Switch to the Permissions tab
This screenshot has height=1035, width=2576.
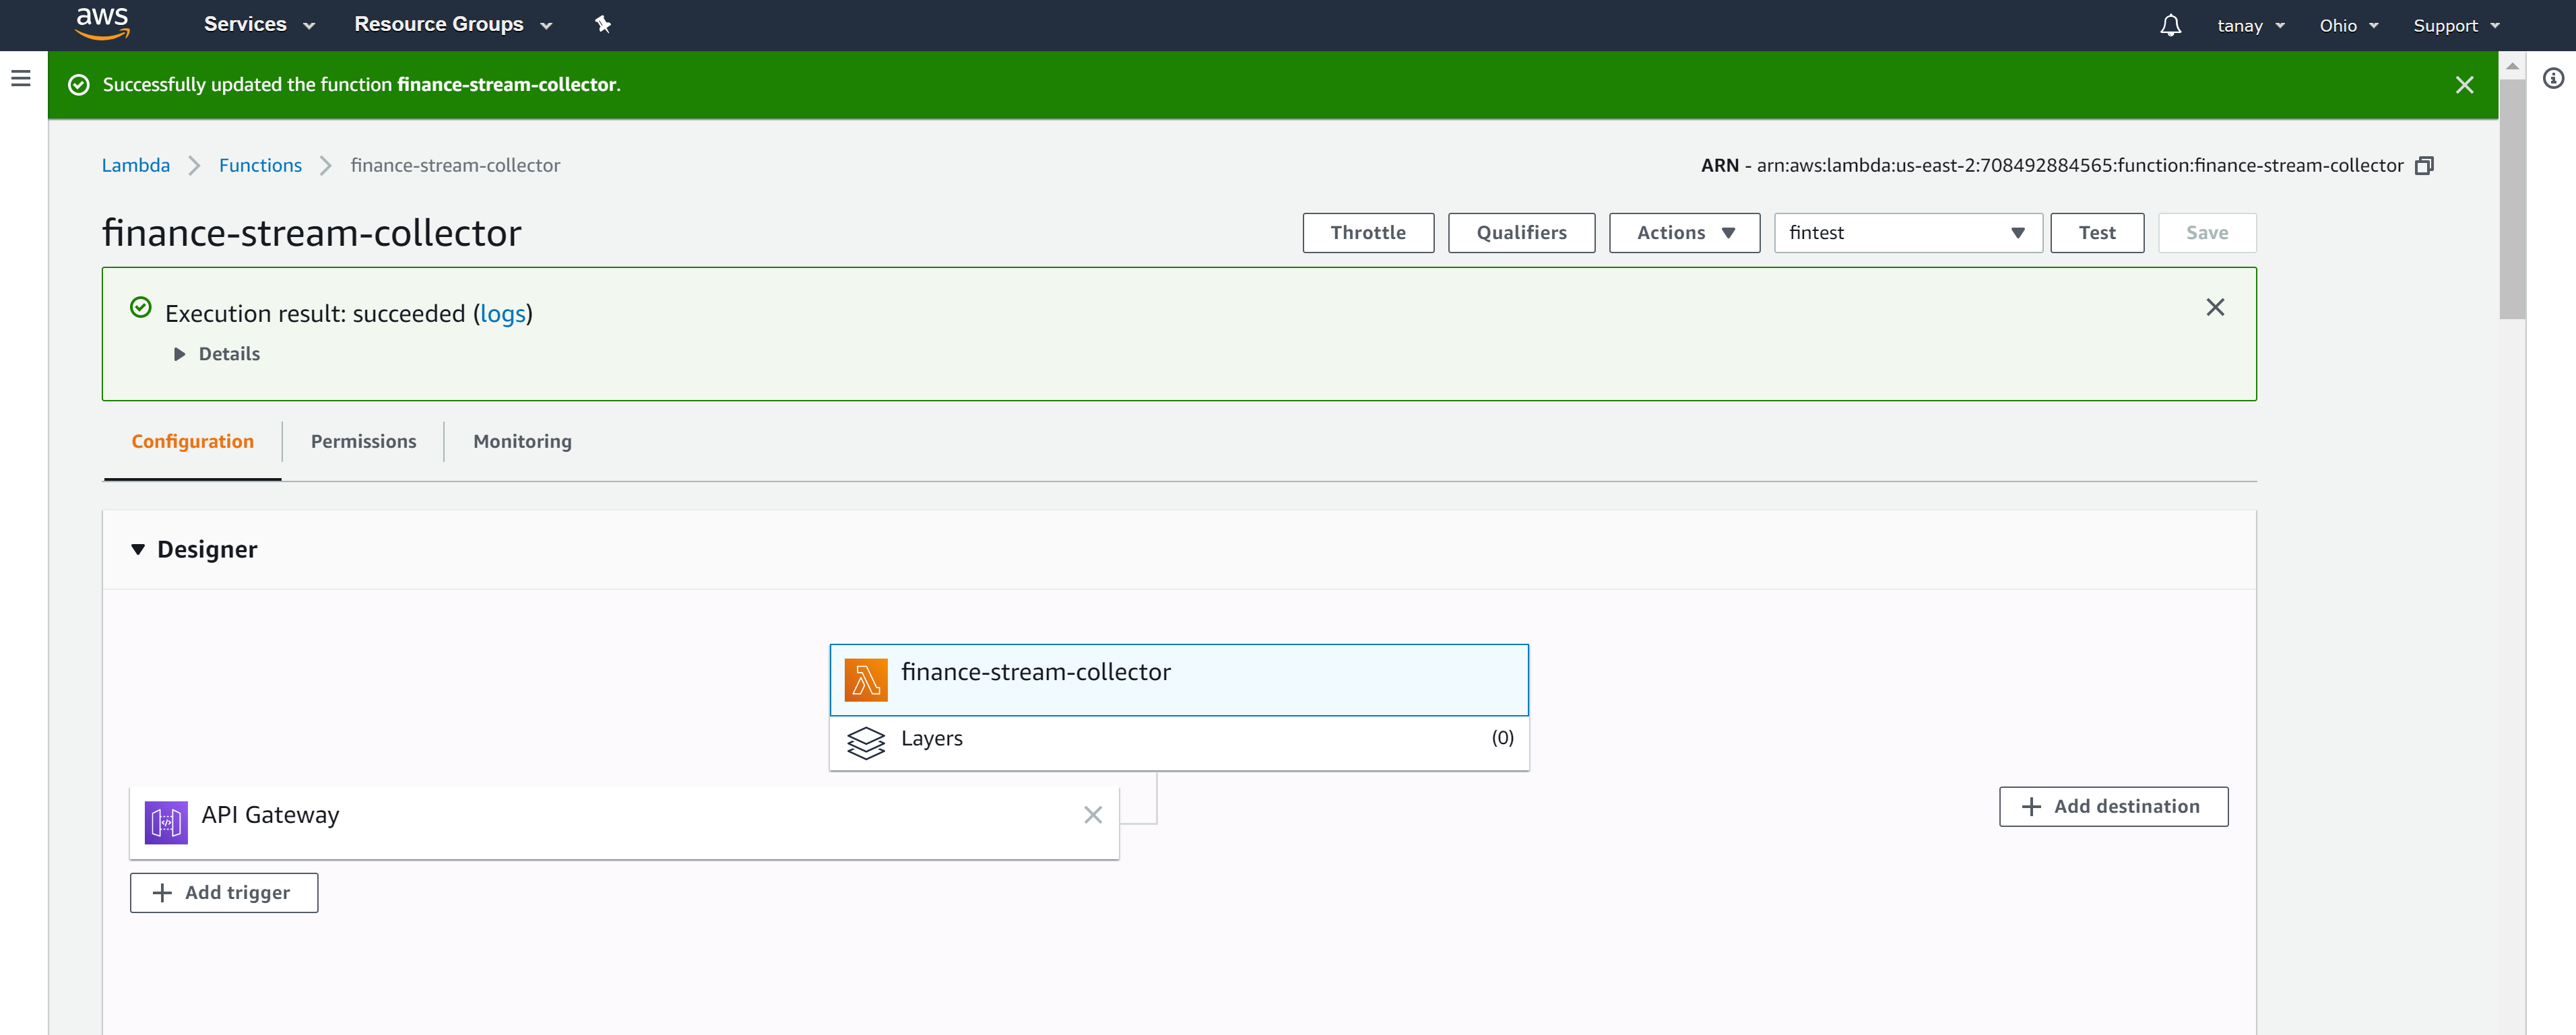coord(363,441)
